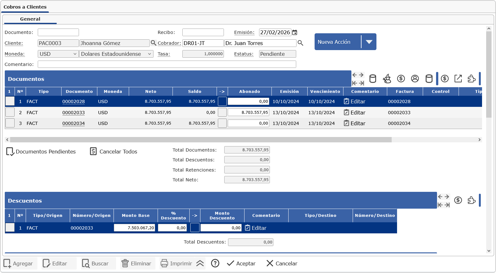
Task: Click the external link icon in Documentos toolbar
Action: [458, 79]
